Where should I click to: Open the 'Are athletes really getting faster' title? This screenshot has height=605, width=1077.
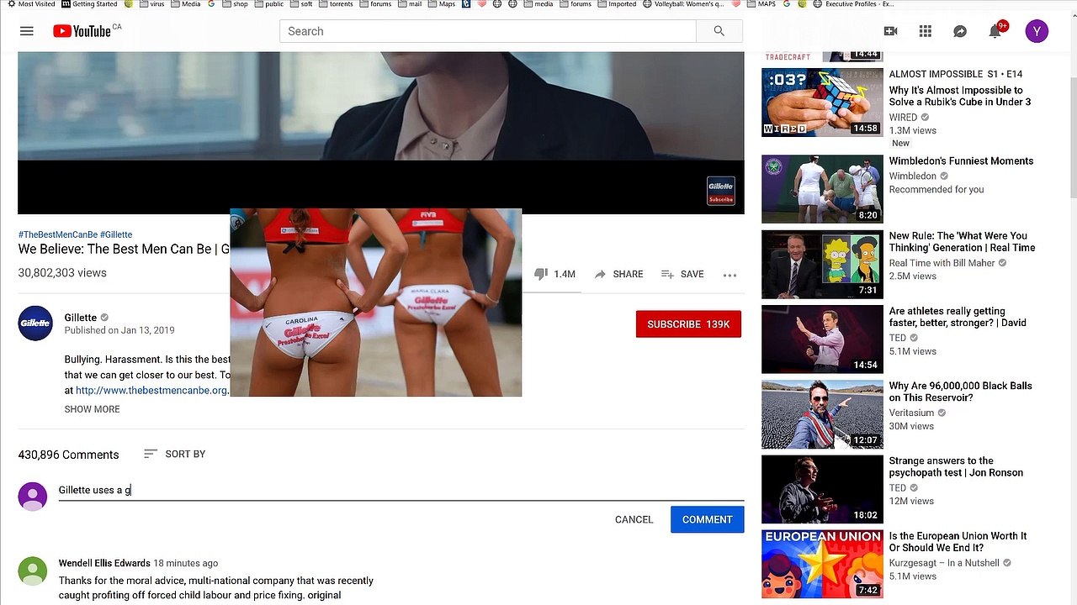[958, 317]
